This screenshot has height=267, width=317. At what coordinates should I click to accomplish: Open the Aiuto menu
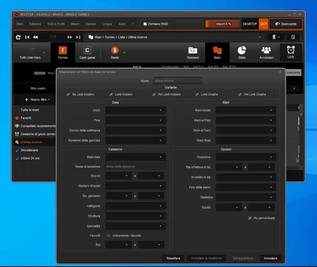coord(122,24)
